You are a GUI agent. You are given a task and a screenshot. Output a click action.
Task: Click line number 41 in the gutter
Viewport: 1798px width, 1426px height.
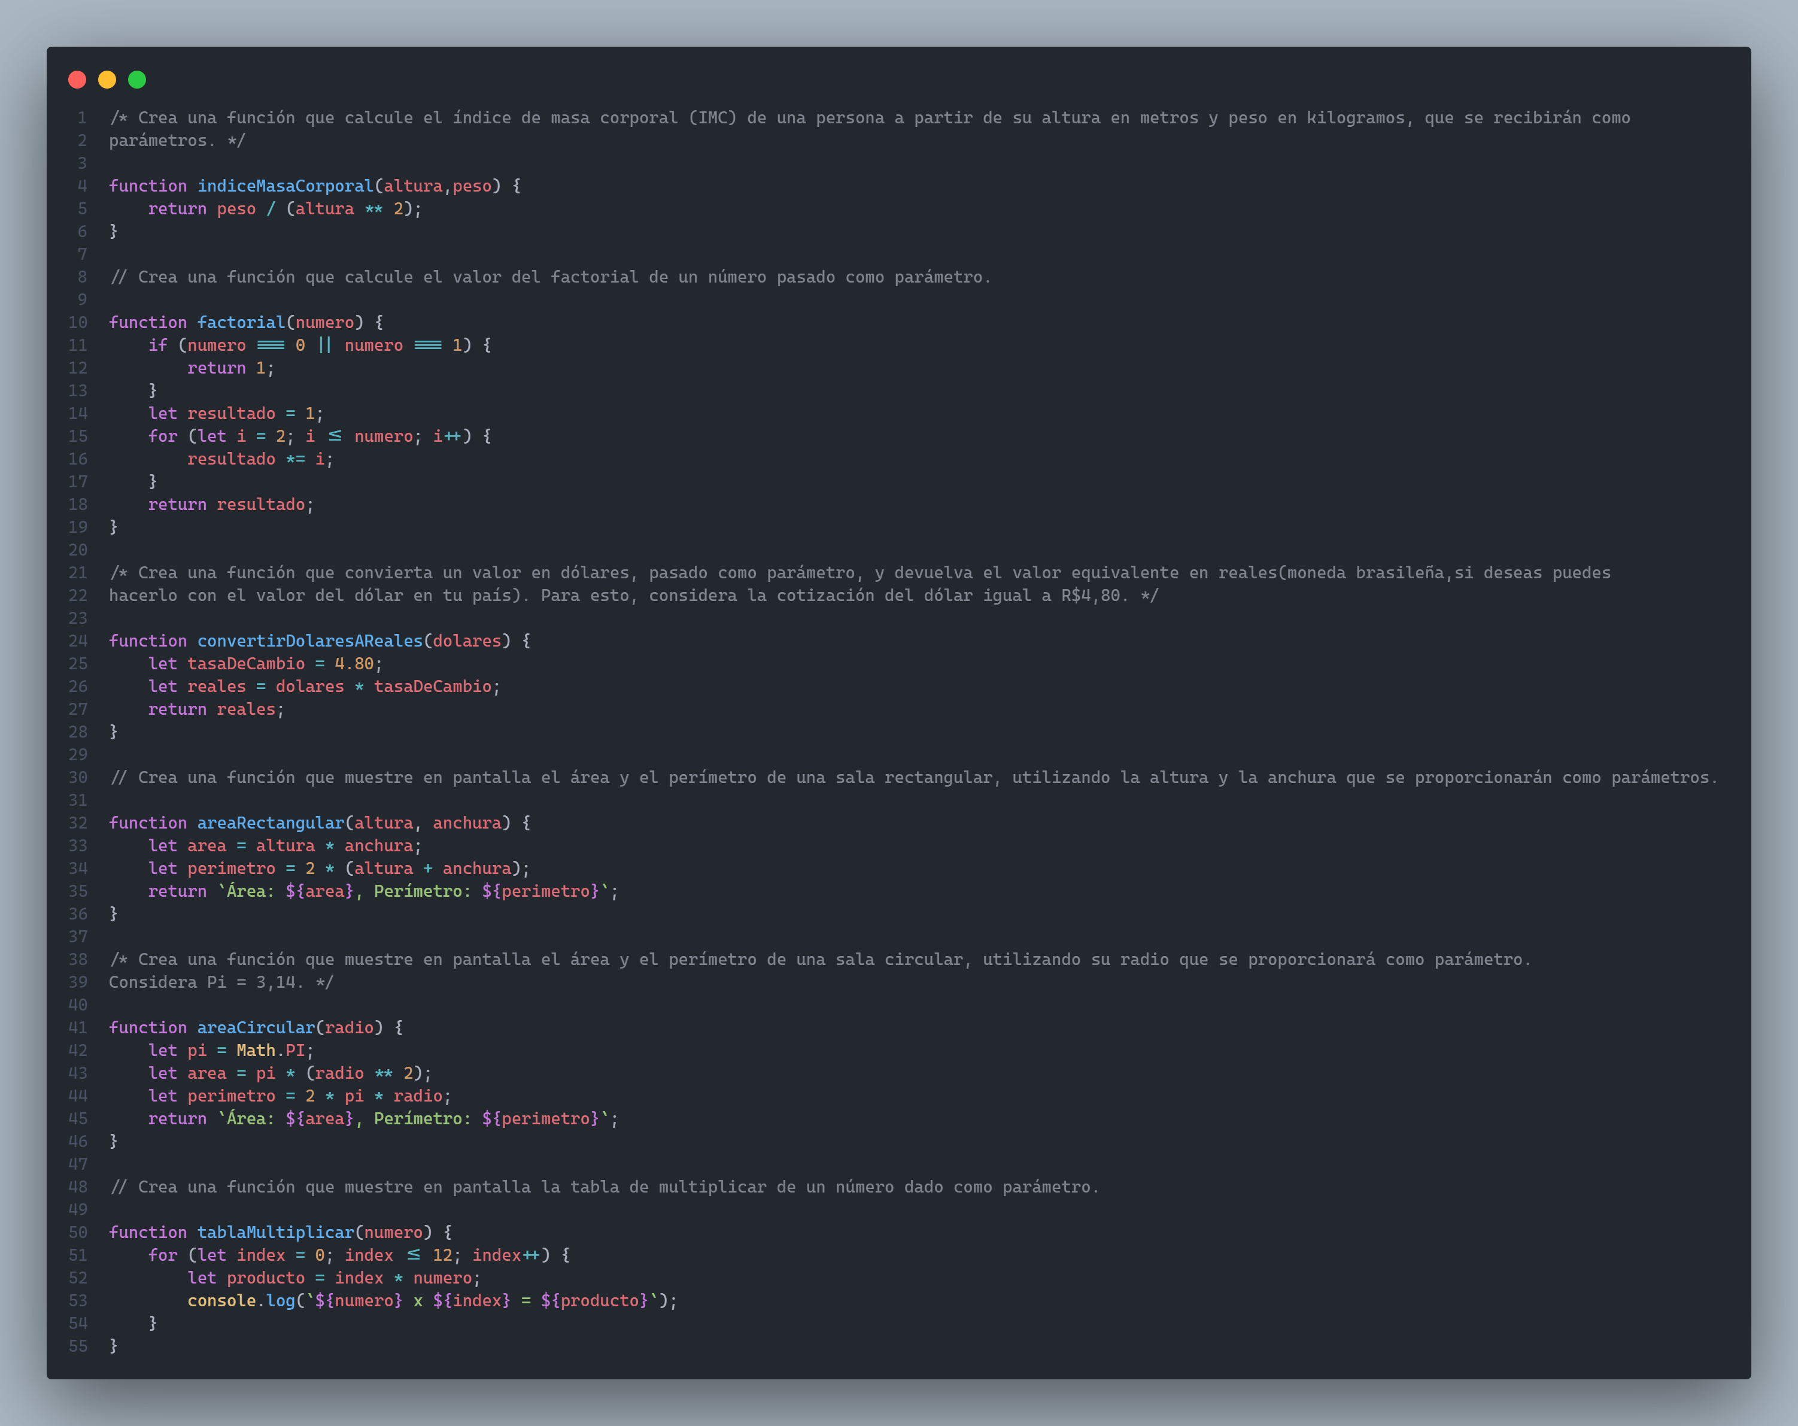coord(78,1027)
